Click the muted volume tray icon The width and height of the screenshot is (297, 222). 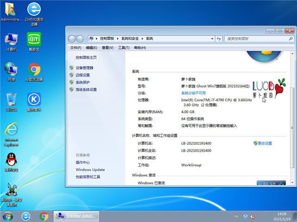click(x=252, y=216)
